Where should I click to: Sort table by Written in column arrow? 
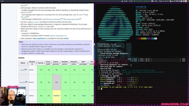(36, 63)
